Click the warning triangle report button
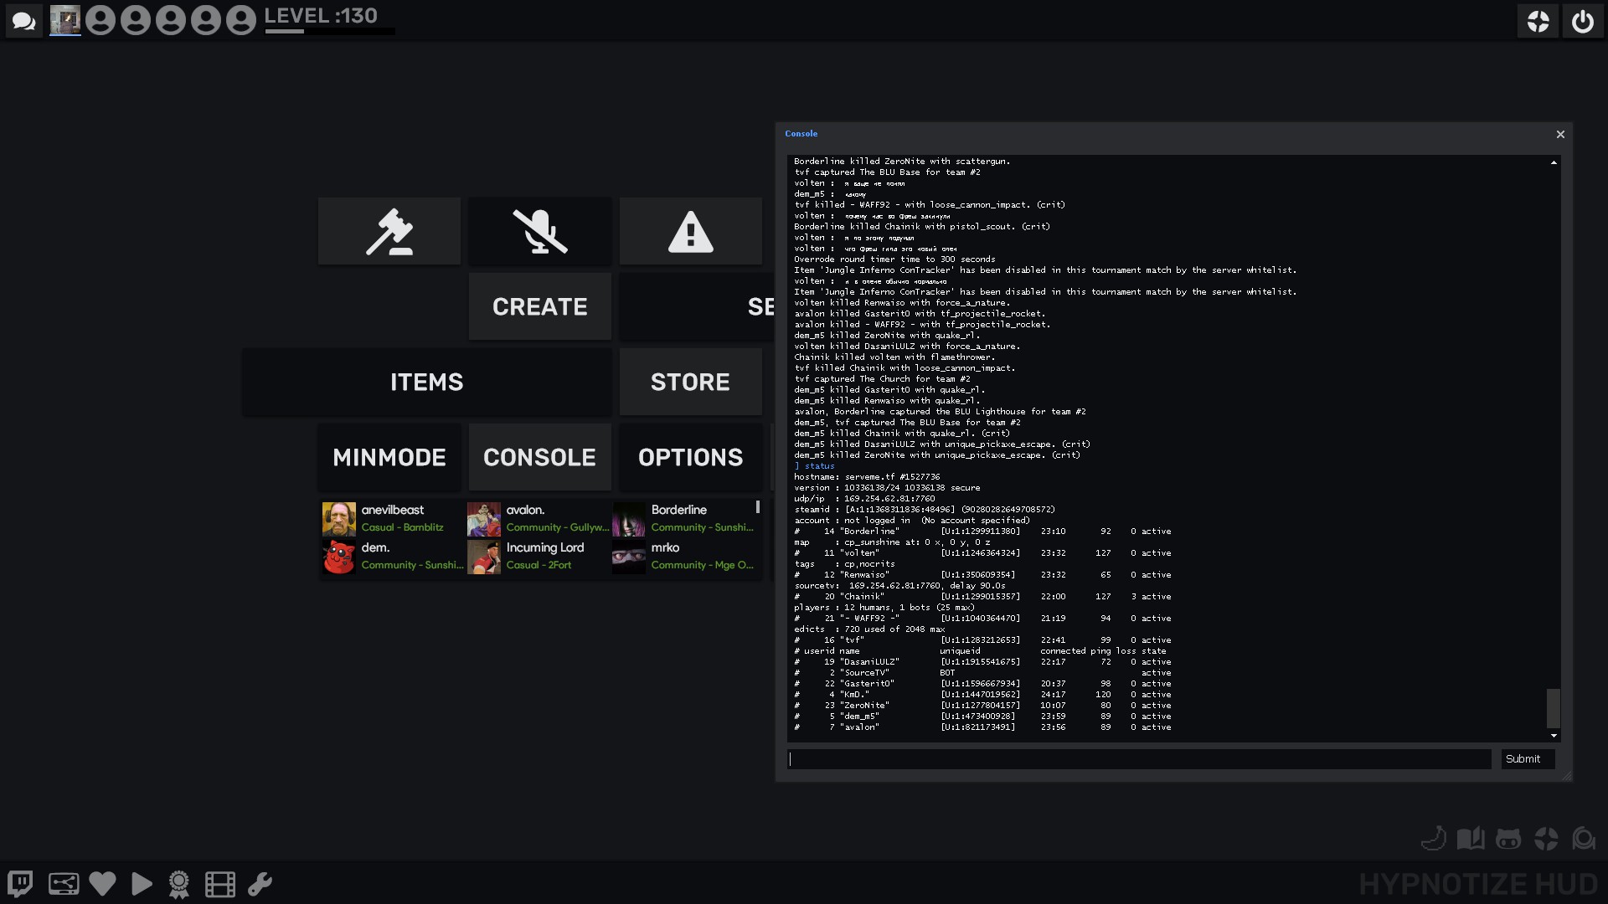 (691, 232)
